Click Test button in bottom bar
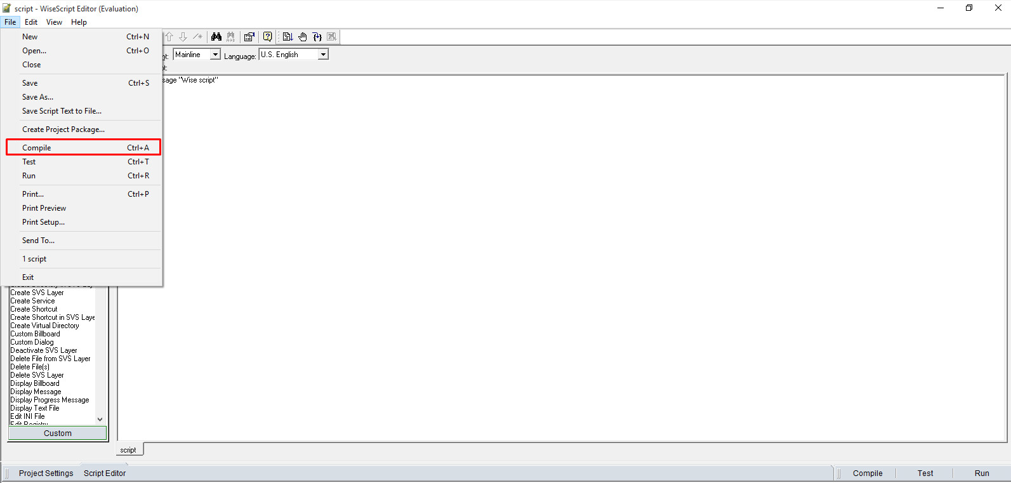 pyautogui.click(x=925, y=473)
